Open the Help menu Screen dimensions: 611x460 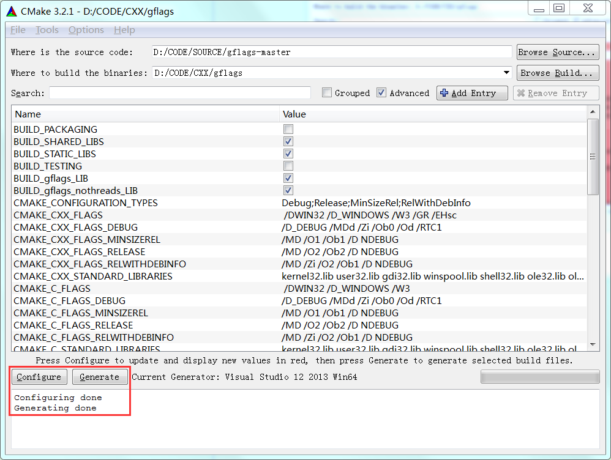click(x=124, y=30)
